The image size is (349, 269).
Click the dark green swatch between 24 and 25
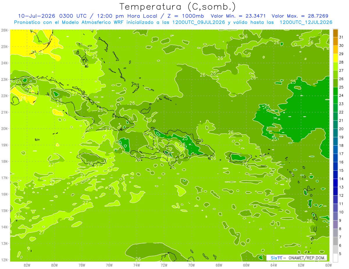(335, 91)
